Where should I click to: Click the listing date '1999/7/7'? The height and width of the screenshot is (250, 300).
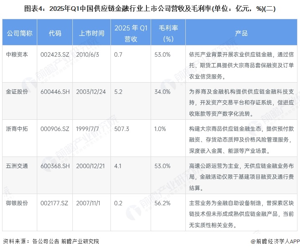[x=87, y=129]
